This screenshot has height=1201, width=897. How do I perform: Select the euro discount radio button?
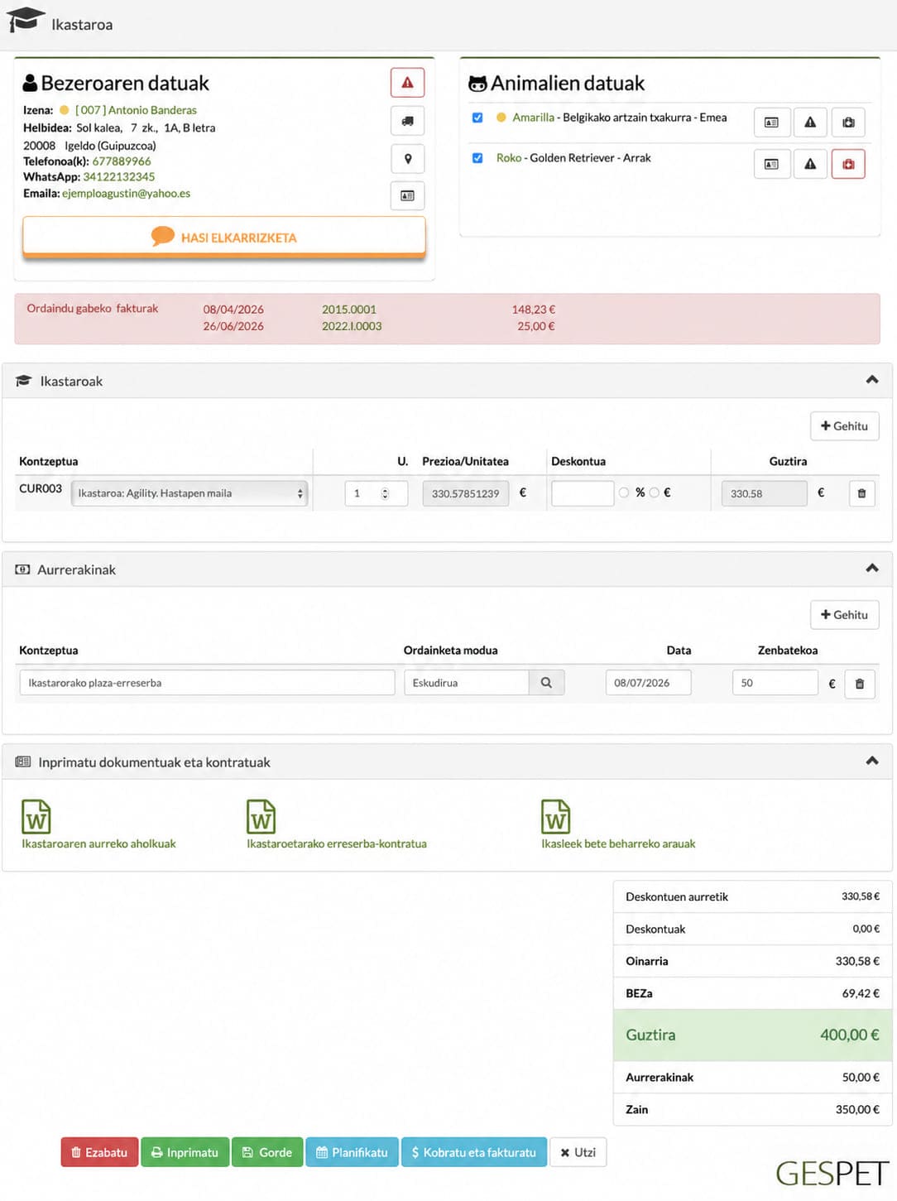pyautogui.click(x=655, y=492)
